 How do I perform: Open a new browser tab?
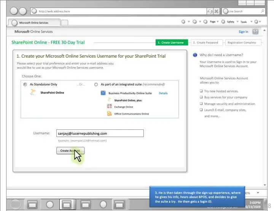coord(64,23)
